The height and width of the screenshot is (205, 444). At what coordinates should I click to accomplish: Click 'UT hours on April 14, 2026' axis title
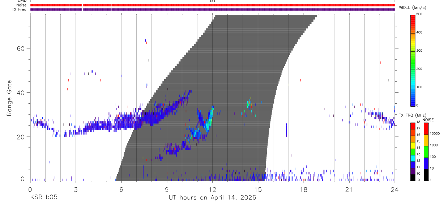212,197
